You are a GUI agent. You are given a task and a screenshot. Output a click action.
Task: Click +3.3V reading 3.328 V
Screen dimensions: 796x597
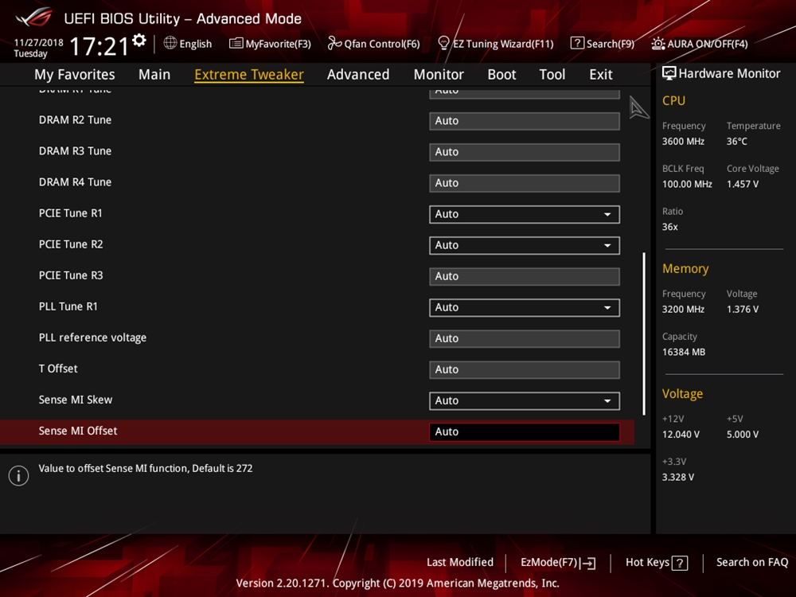coord(677,477)
